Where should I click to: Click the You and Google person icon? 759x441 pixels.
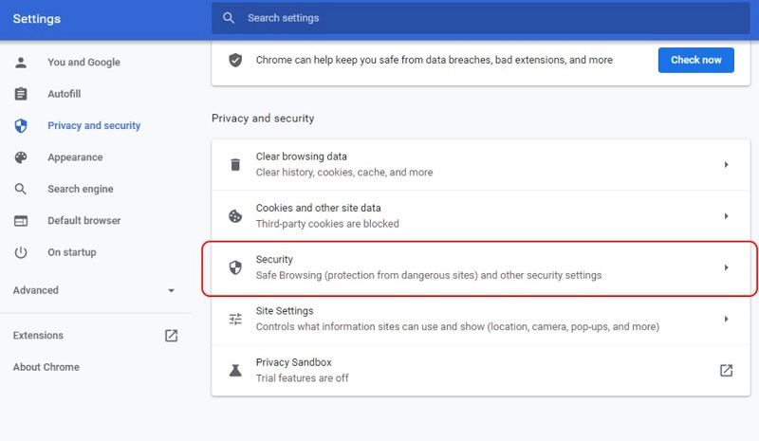[21, 63]
